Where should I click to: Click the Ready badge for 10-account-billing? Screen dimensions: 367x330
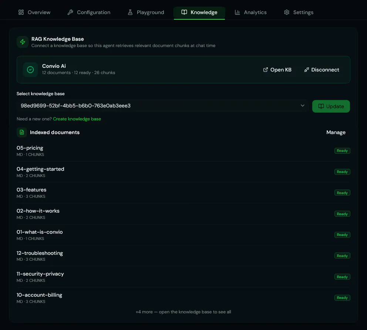point(342,298)
